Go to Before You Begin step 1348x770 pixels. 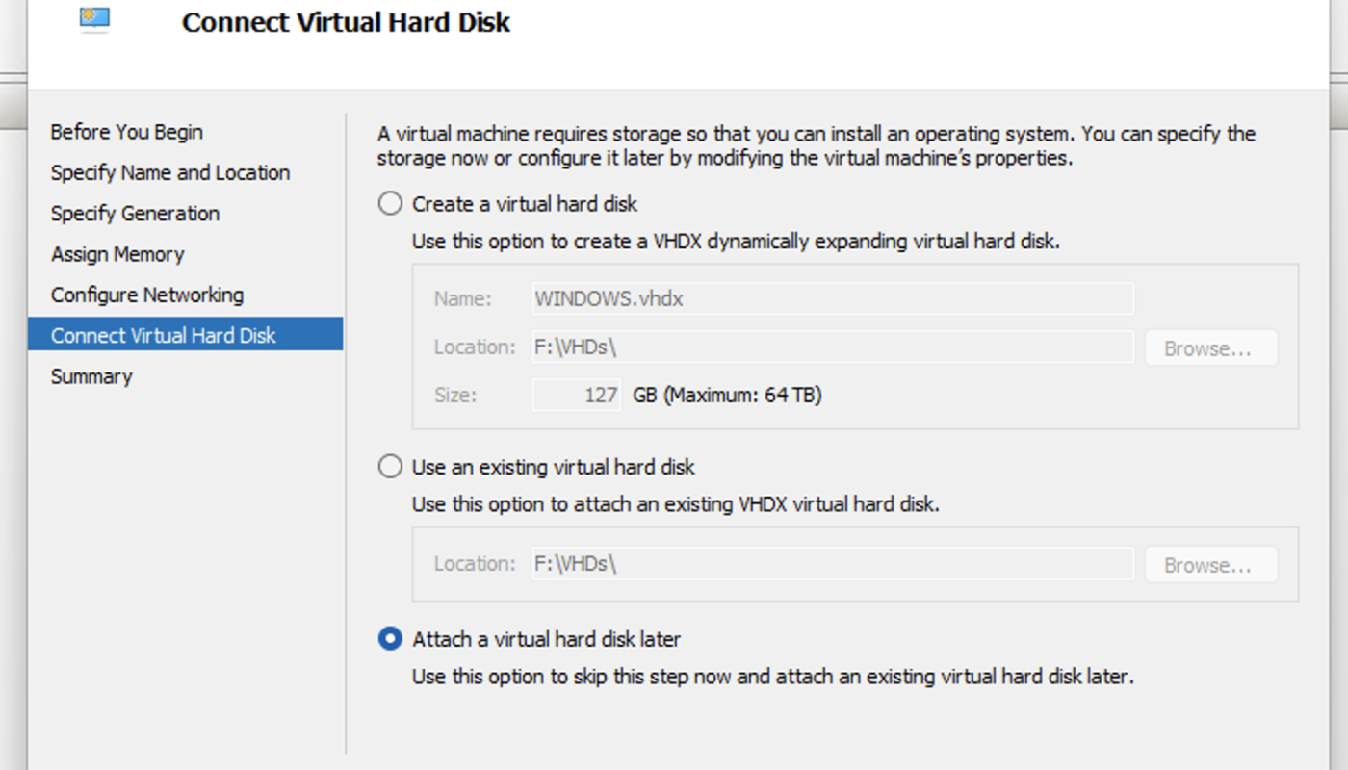[126, 132]
